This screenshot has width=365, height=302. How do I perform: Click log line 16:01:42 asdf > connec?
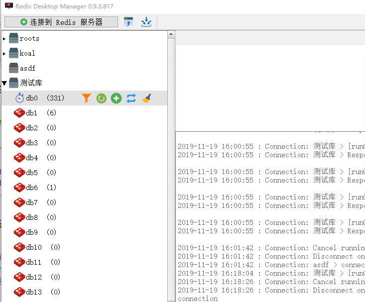click(271, 265)
